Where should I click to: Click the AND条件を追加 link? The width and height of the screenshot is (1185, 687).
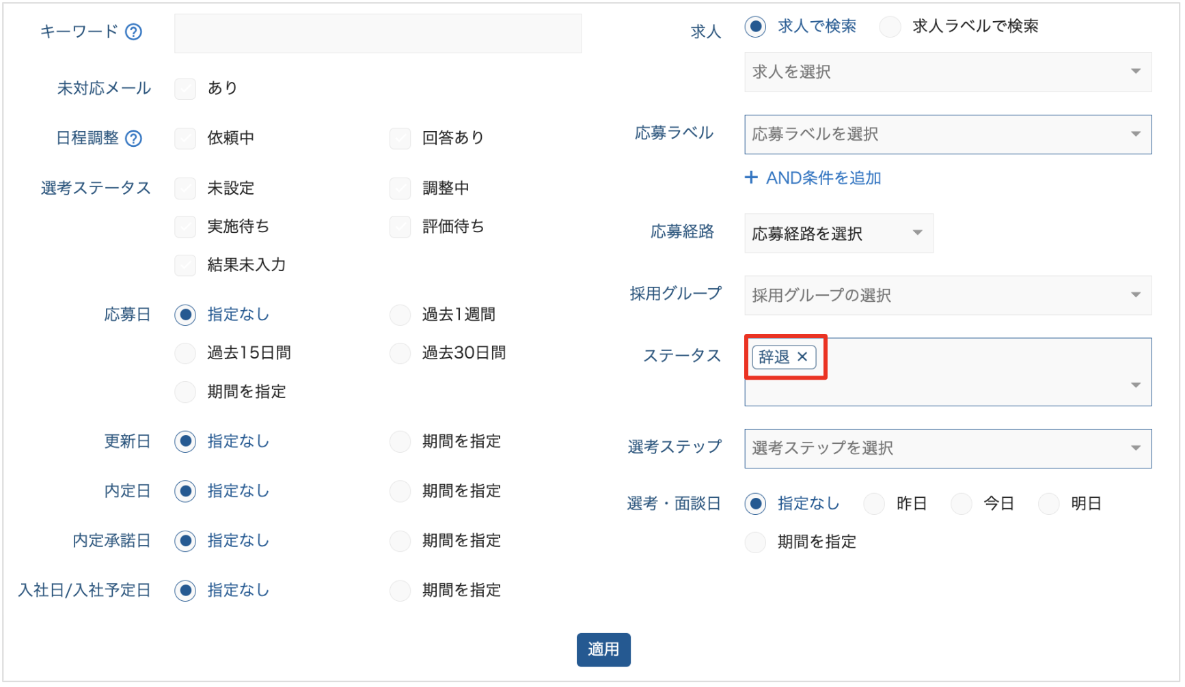[x=823, y=178]
